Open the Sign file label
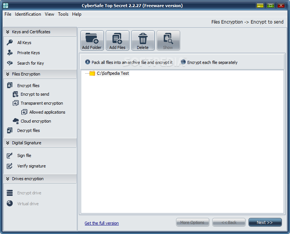 24,156
